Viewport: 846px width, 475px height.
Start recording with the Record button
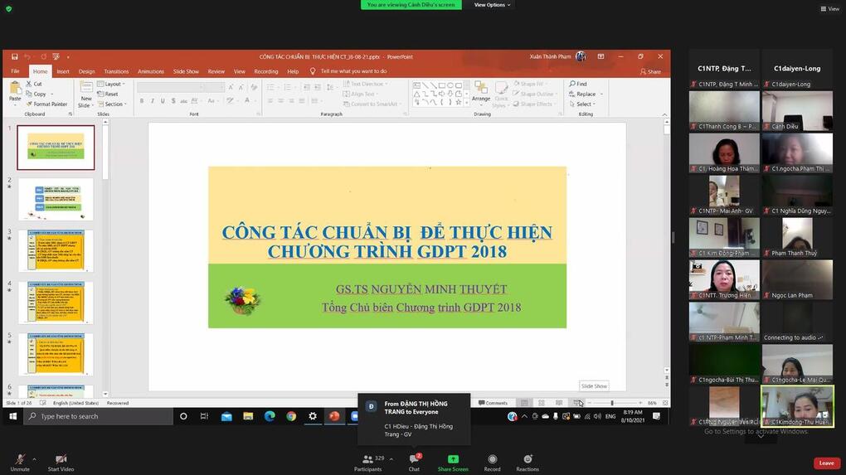(492, 462)
